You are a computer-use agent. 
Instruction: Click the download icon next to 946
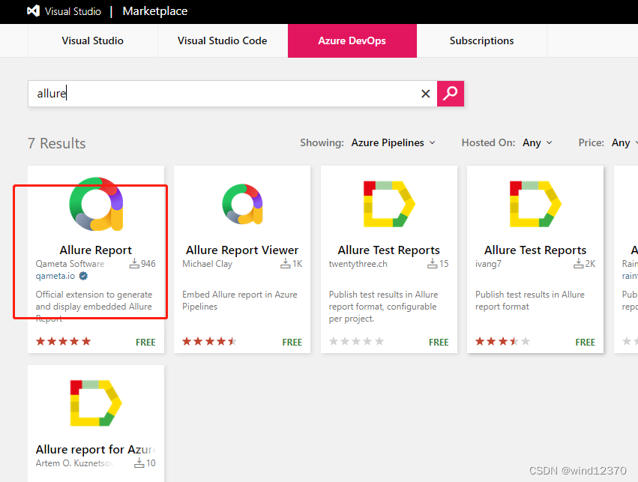coord(134,264)
